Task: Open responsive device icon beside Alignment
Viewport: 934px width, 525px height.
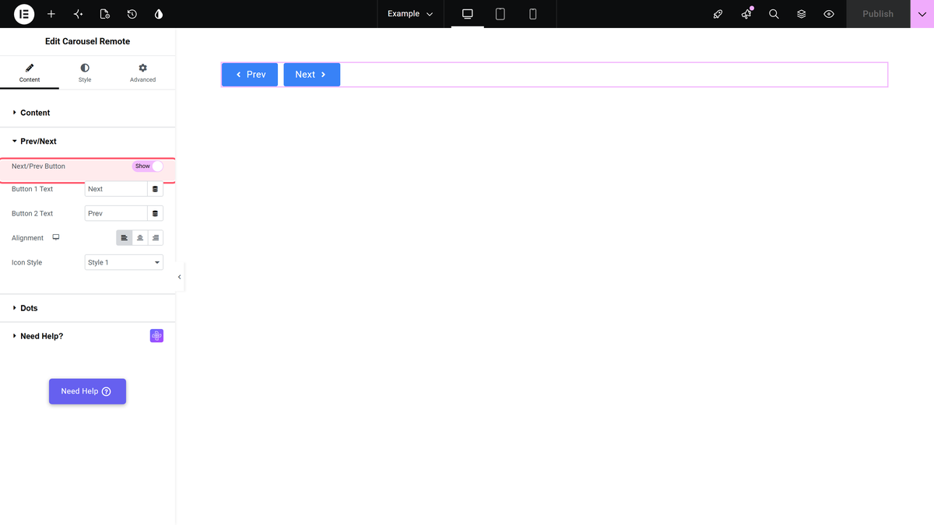Action: pos(56,237)
